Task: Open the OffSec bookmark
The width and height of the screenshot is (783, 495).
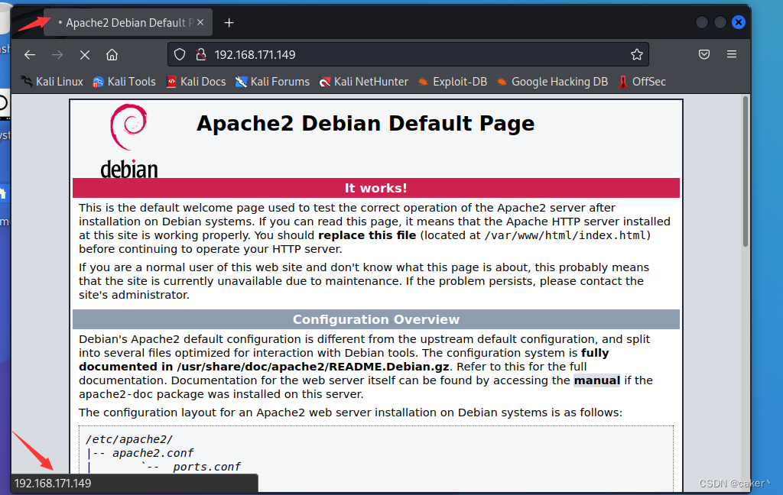Action: coord(642,82)
